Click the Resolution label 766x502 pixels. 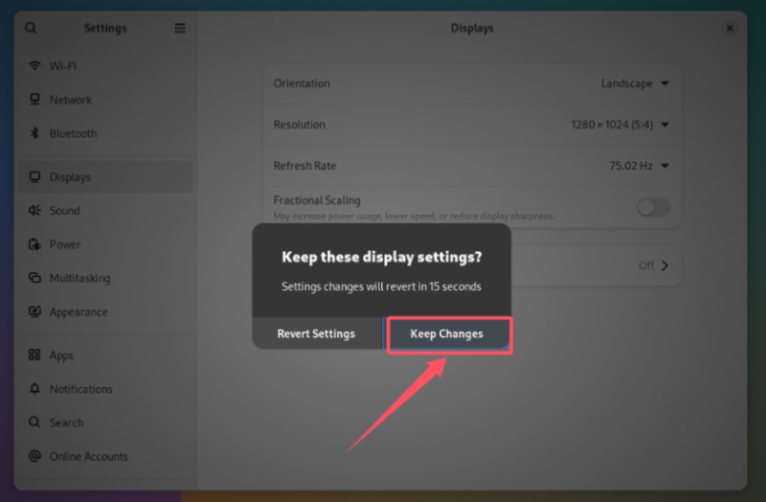click(x=300, y=125)
